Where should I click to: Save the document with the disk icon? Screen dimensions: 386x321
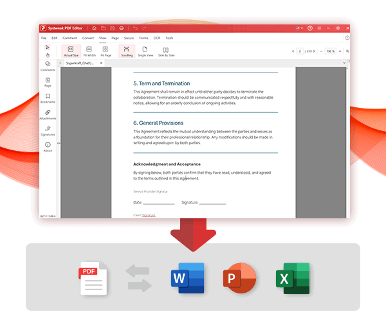[x=113, y=28]
